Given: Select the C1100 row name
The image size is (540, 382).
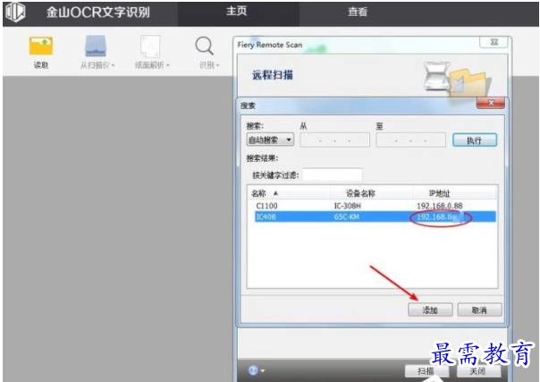Looking at the screenshot, I should pos(266,206).
